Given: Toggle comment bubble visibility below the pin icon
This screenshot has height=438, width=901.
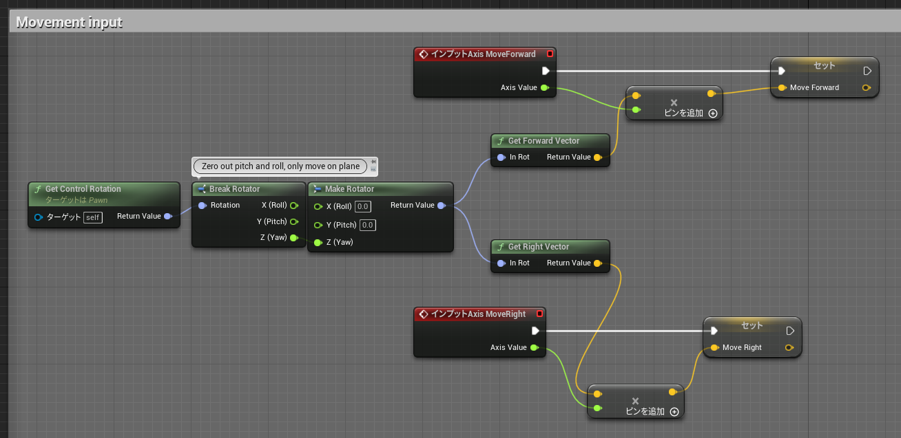Looking at the screenshot, I should click(373, 168).
